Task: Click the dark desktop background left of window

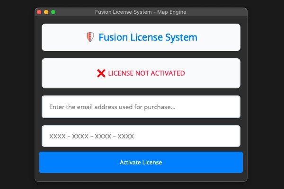Action: (17, 94)
